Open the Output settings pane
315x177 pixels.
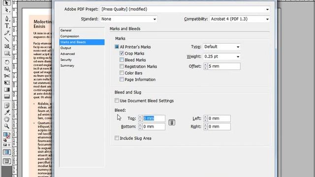pyautogui.click(x=82, y=48)
